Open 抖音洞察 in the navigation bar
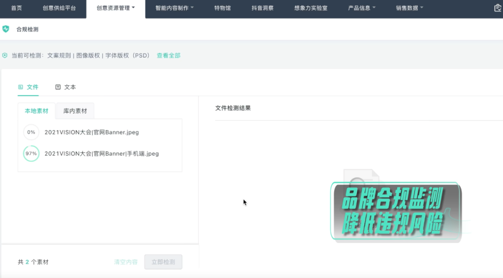This screenshot has height=278, width=503. coord(262,8)
